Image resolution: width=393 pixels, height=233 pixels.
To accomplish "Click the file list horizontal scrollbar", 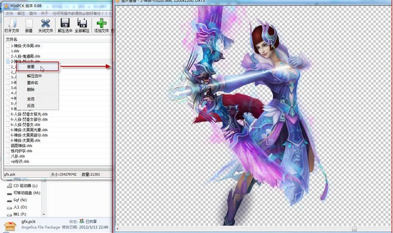I will (57, 168).
